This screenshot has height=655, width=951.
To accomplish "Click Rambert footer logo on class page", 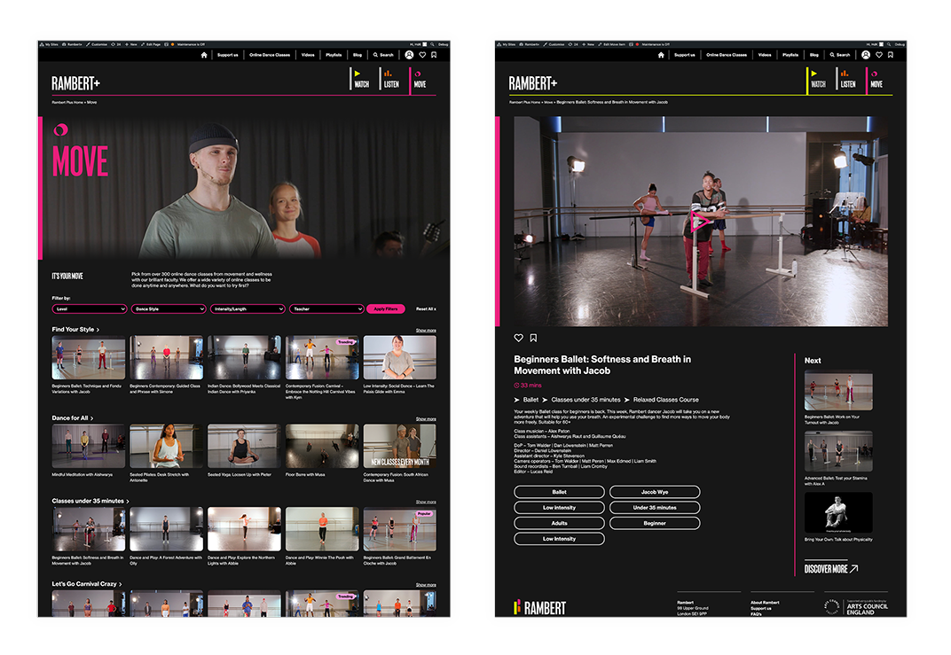I will [539, 607].
